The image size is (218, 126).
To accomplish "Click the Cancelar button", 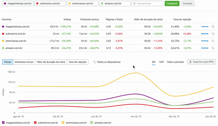I will coord(188,3).
